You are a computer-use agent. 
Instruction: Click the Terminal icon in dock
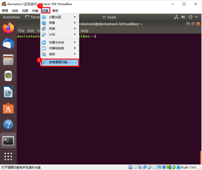[8, 140]
